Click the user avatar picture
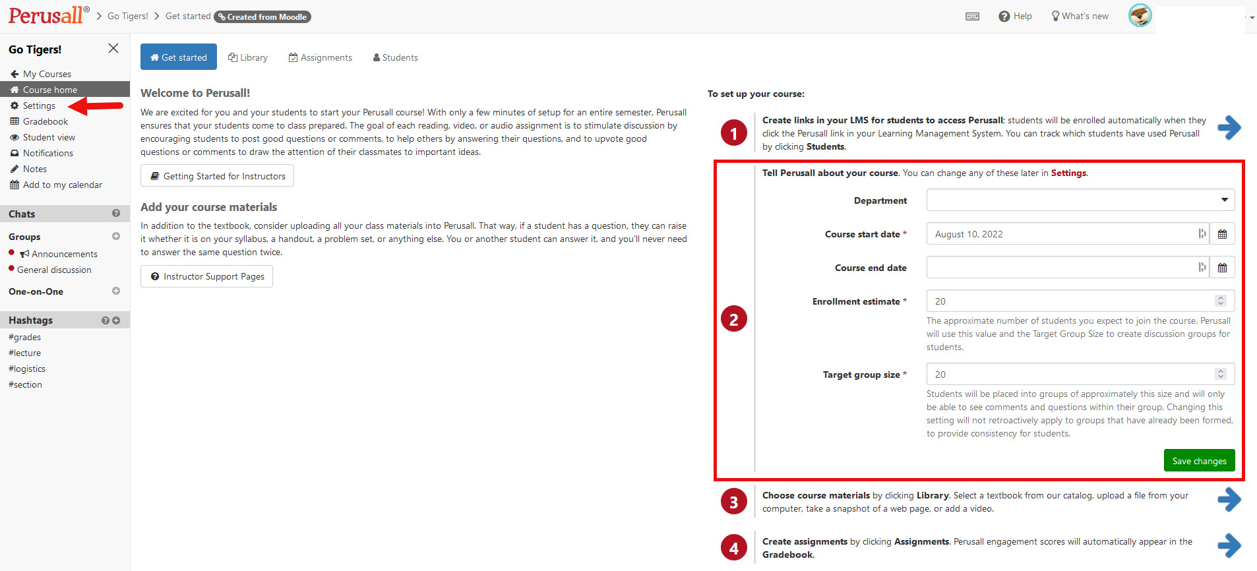Viewport: 1257px width, 571px height. (1140, 15)
